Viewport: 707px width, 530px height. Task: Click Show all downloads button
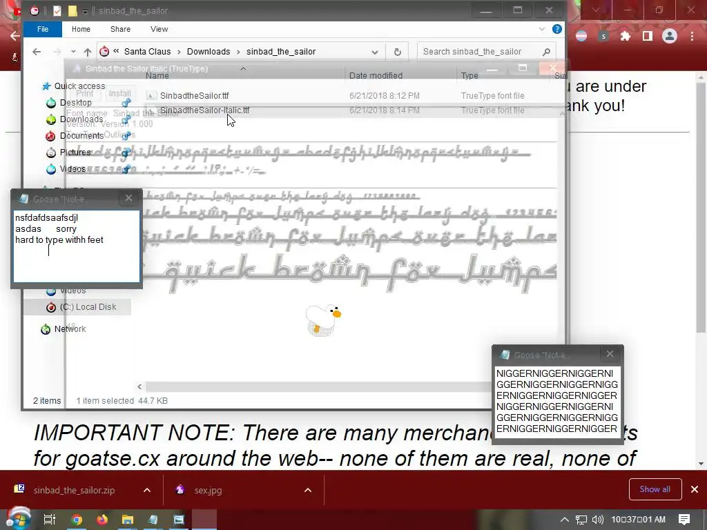(655, 489)
